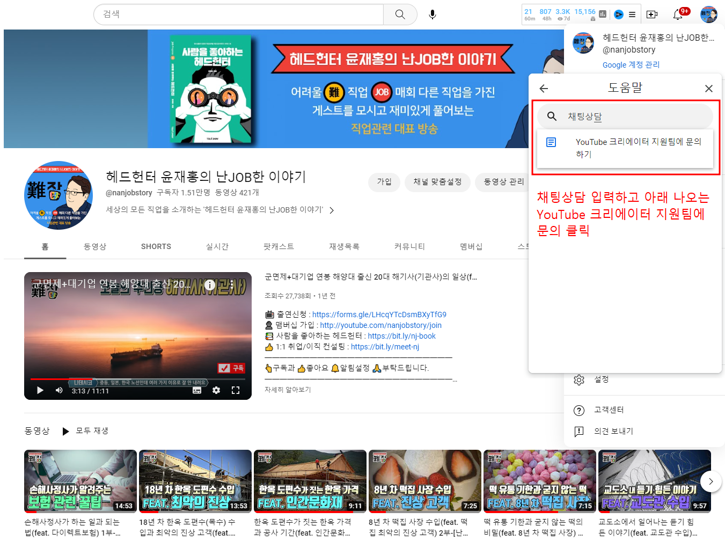Start voice search with microphone icon
The width and height of the screenshot is (725, 541).
[433, 14]
